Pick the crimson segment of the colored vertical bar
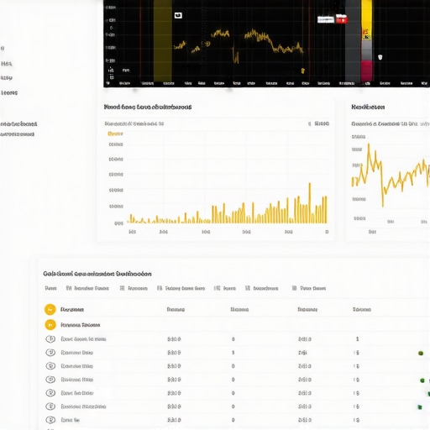 (366, 71)
